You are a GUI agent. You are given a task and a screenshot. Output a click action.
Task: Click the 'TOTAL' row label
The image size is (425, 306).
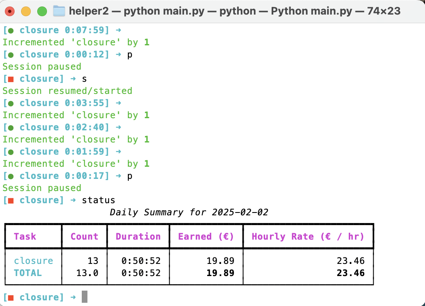(28, 273)
